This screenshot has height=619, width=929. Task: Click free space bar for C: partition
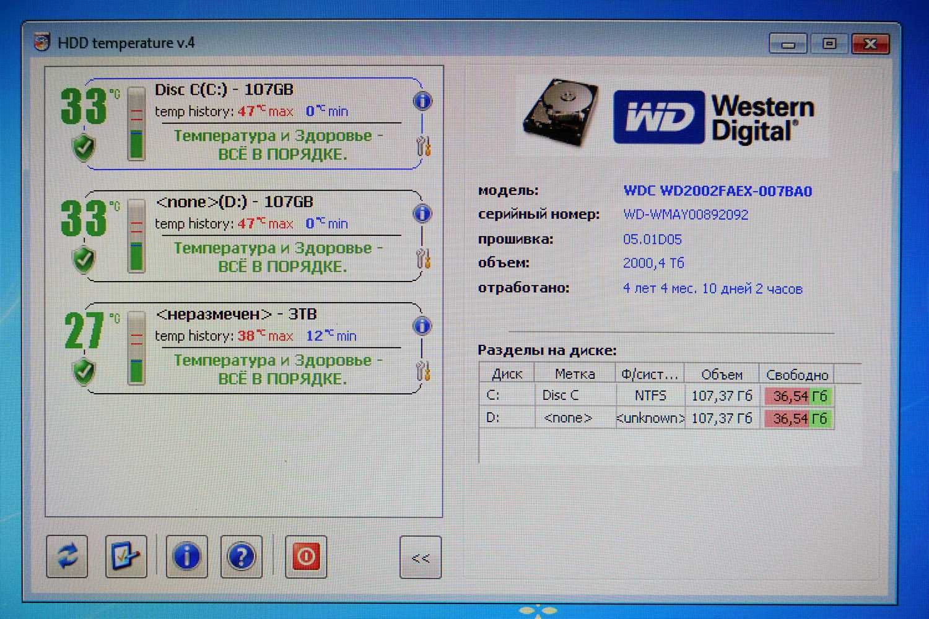point(800,396)
